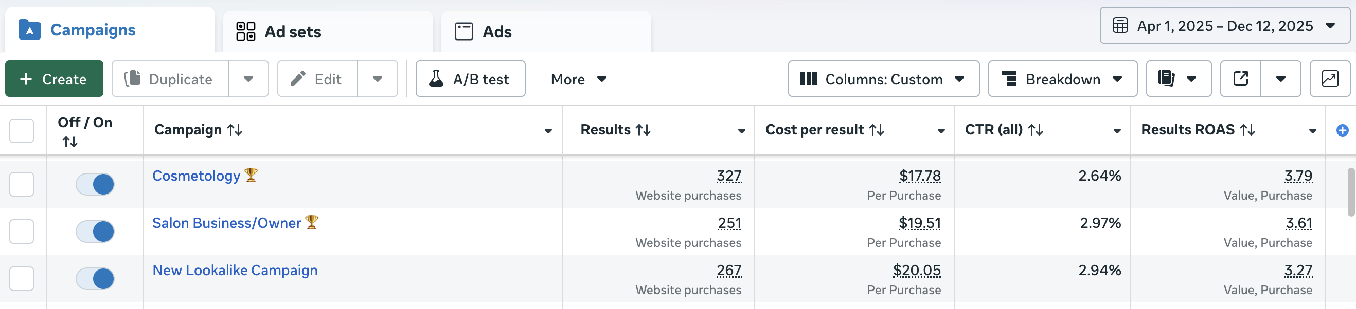Sort by Results column arrows
The width and height of the screenshot is (1356, 309).
pos(643,130)
